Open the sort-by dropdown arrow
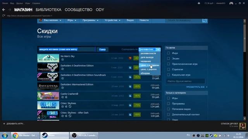The height and width of the screenshot is (139, 248). [158, 49]
